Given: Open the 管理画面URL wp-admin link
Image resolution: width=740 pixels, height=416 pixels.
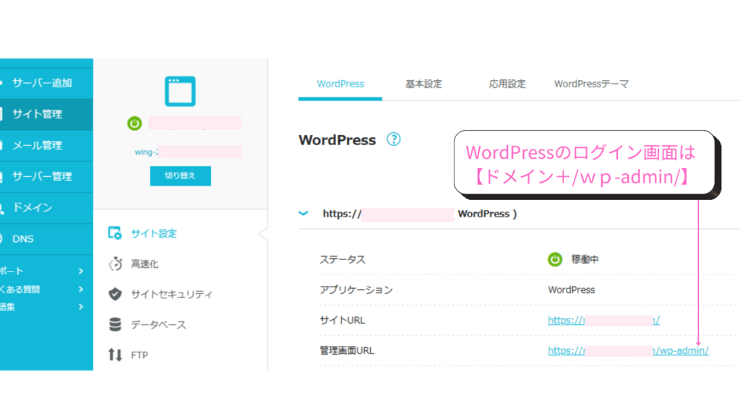Looking at the screenshot, I should tap(628, 350).
